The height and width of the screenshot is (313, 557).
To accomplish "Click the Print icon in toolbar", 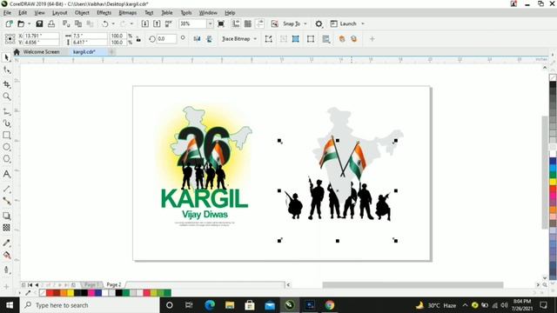I will [51, 23].
